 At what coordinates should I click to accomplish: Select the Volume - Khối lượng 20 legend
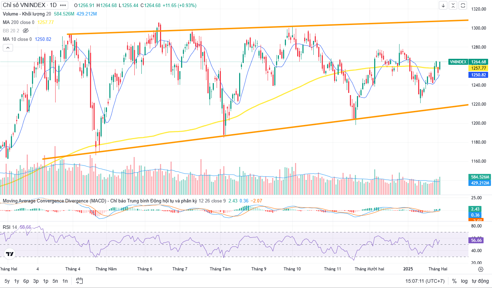pyautogui.click(x=27, y=14)
